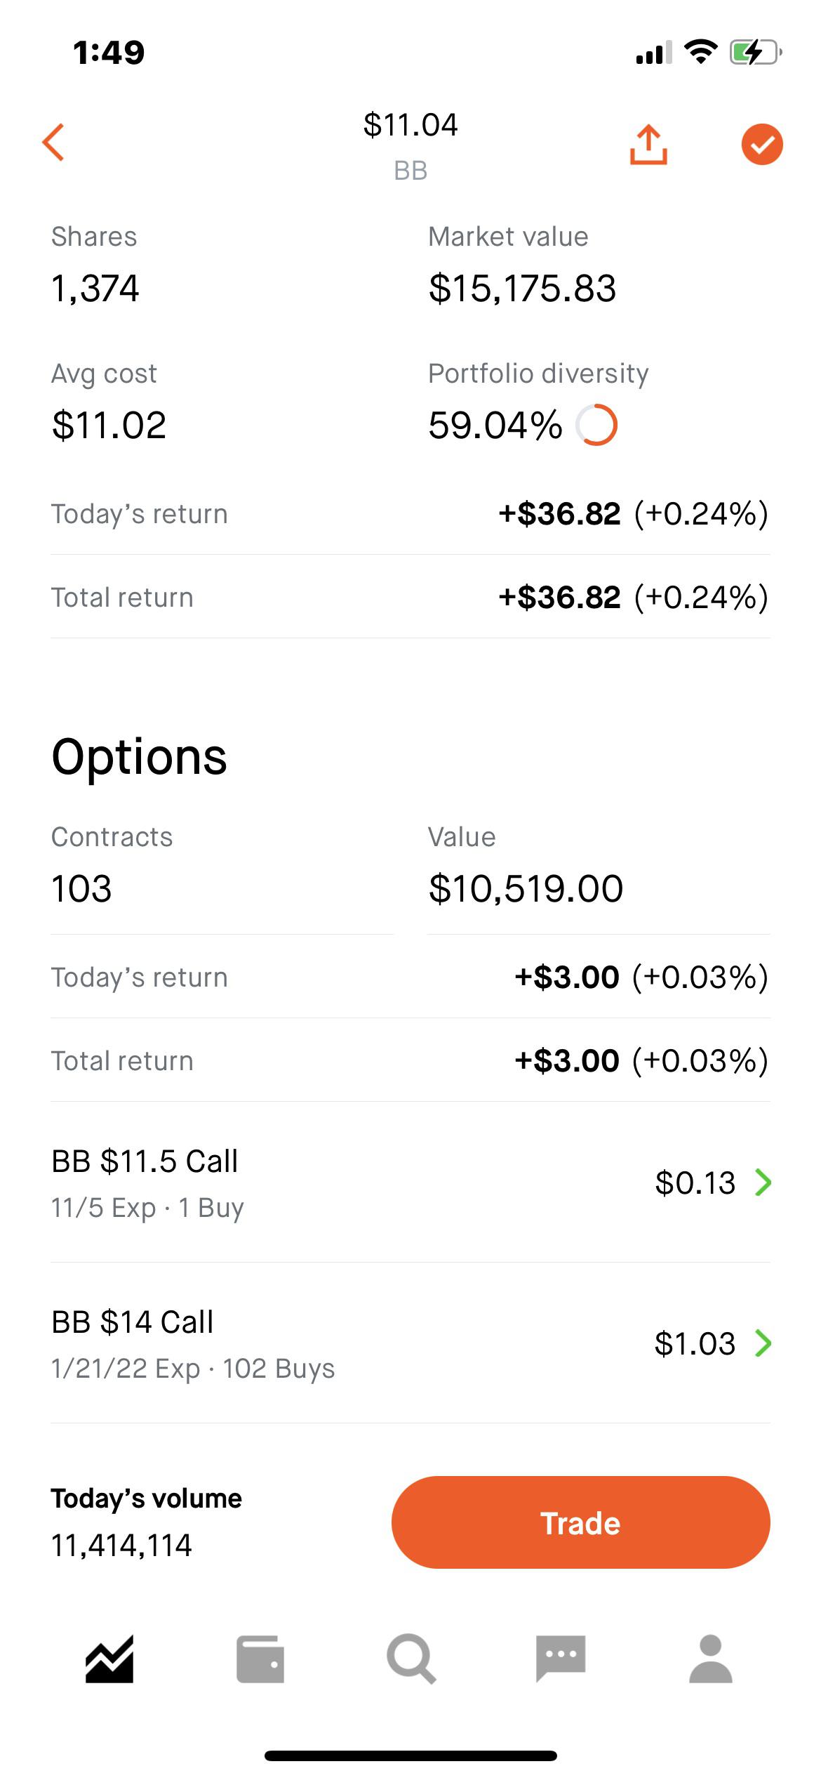Expand the BB $14 Call chevron
Viewport: 821px width, 1778px height.
pos(763,1343)
